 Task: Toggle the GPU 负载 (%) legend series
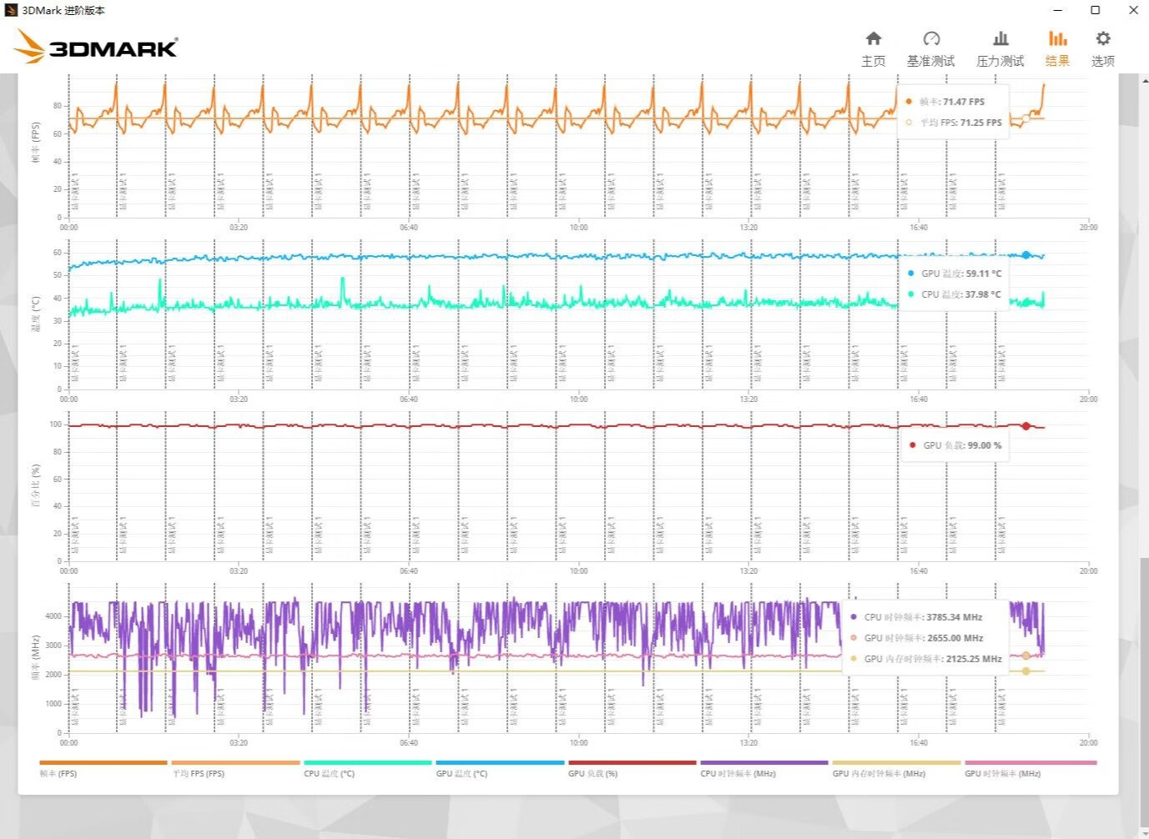click(x=632, y=767)
